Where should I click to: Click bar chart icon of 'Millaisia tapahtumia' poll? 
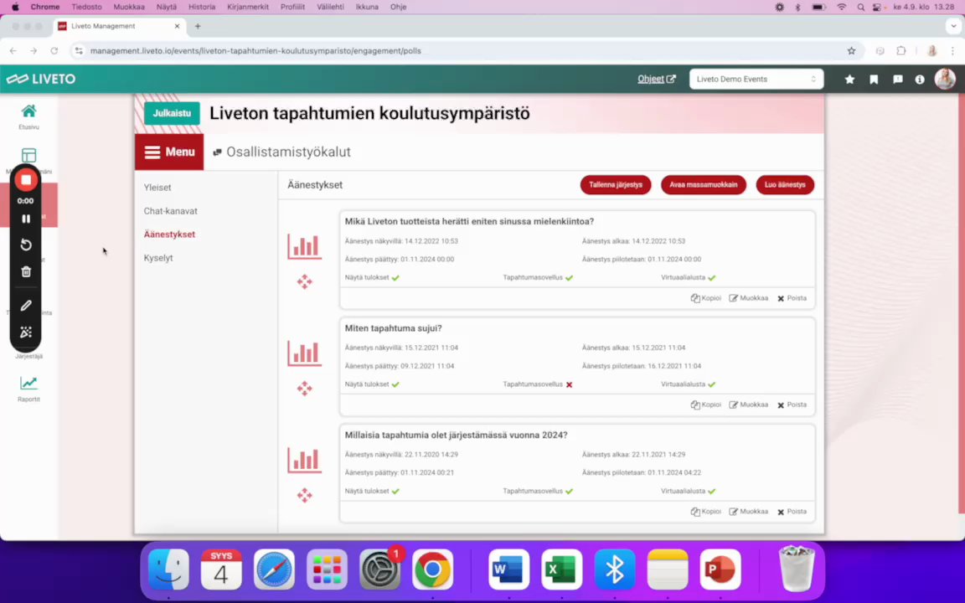point(305,460)
